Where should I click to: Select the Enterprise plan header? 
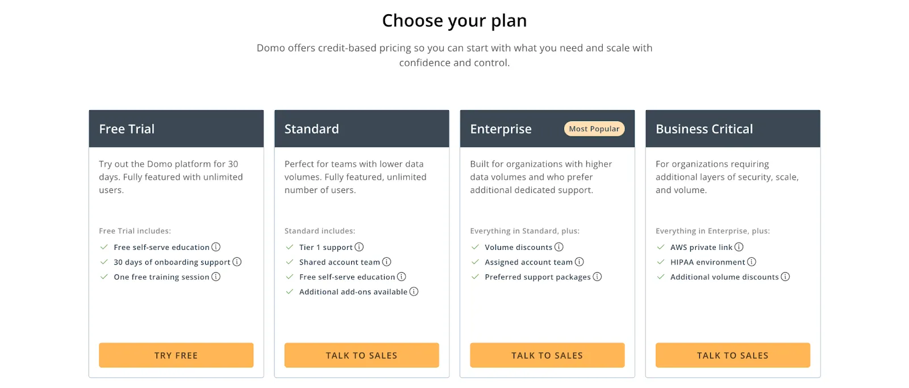point(501,128)
